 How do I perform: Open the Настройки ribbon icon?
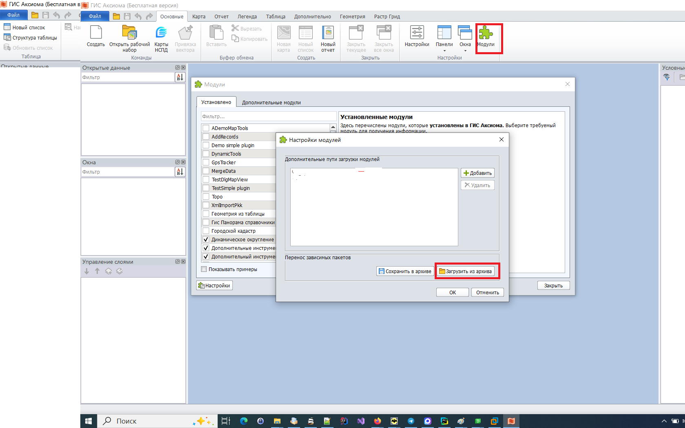click(x=417, y=33)
